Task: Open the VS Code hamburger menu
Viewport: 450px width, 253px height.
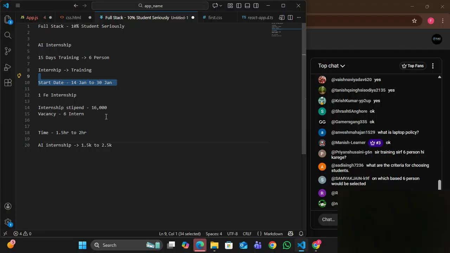Action: coord(18,6)
